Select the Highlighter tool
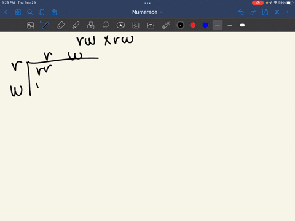The width and height of the screenshot is (295, 221). point(76,25)
